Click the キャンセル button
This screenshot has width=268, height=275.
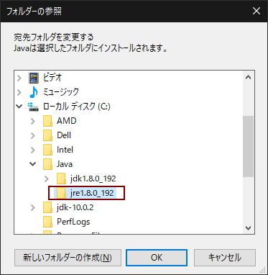tap(225, 258)
